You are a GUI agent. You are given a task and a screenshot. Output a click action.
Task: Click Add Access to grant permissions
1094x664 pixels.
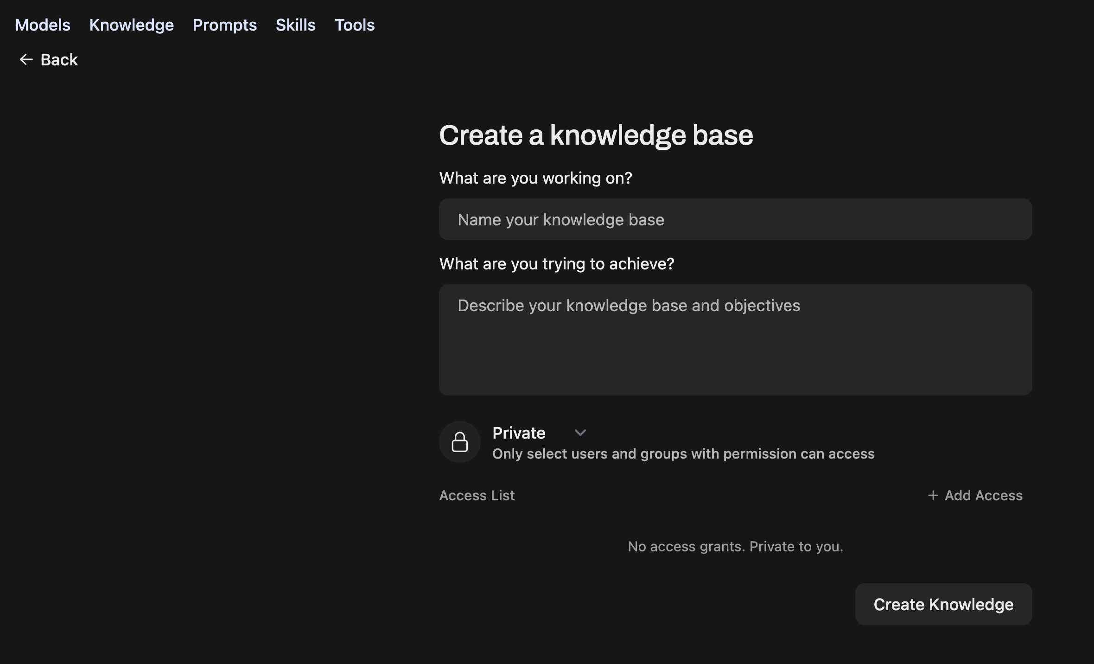975,495
